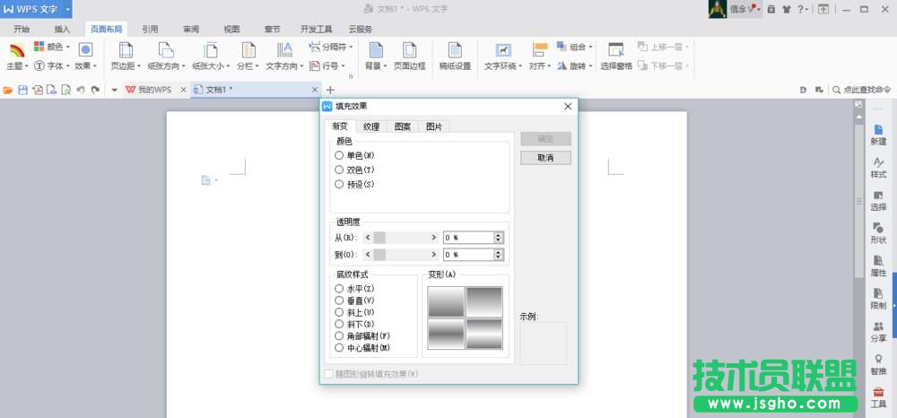The height and width of the screenshot is (418, 897).
Task: Select From center (中心辐射) shading style
Action: click(x=339, y=348)
